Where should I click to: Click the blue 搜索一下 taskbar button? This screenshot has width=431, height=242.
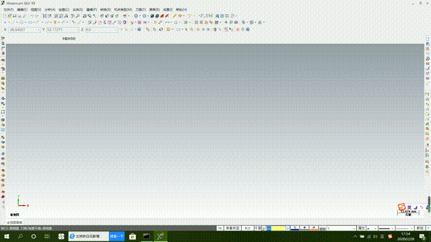[117, 236]
